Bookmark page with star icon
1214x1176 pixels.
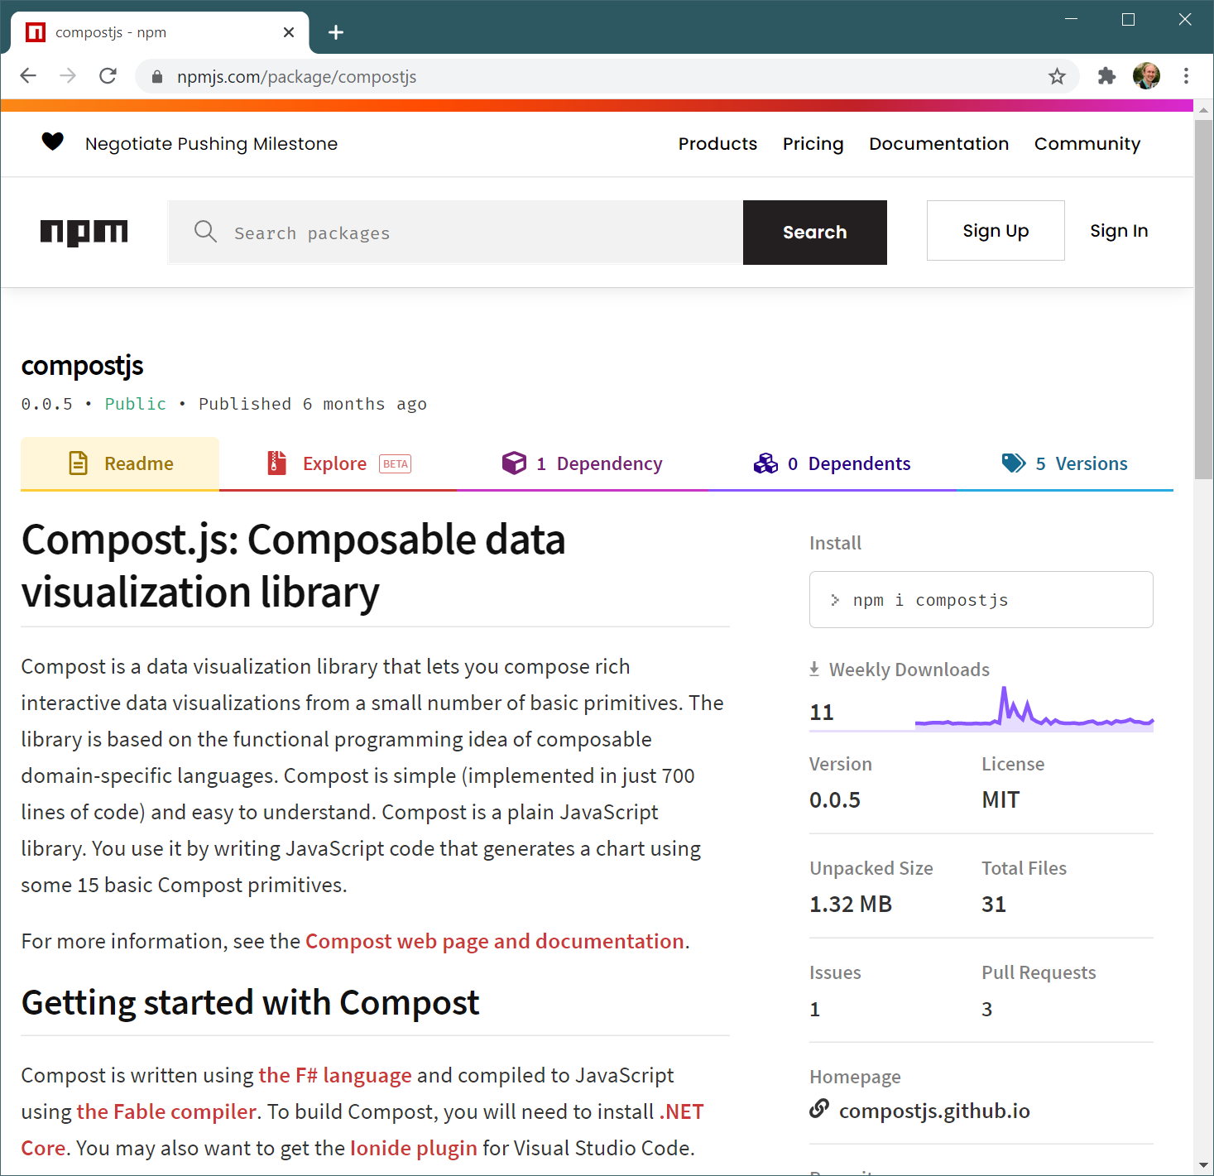[x=1057, y=77]
